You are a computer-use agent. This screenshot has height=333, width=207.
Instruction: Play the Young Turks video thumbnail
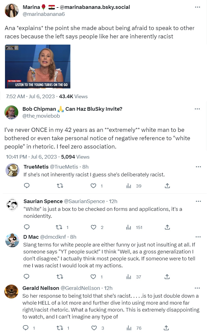[37, 66]
